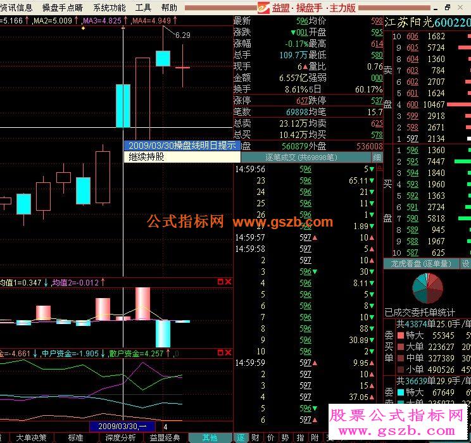Select the 逐 tick-by-tick tab

click(241, 438)
